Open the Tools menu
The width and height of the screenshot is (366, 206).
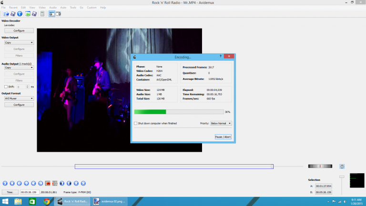click(x=73, y=8)
